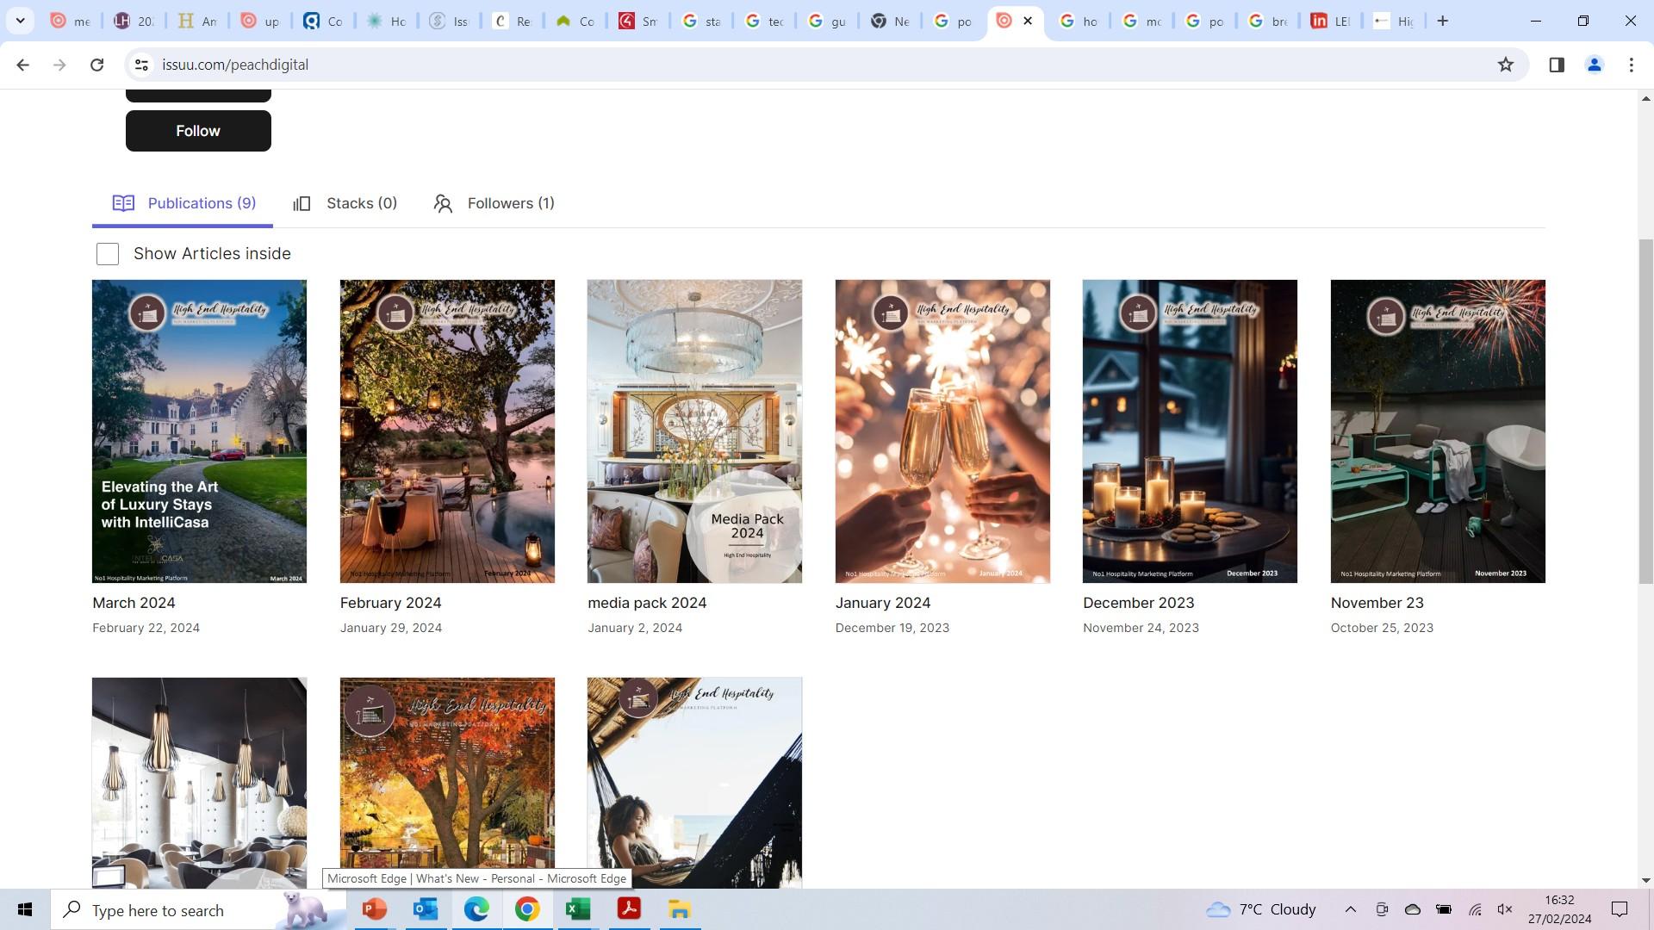Open the Chrome three-dot menu
Image resolution: width=1654 pixels, height=930 pixels.
(1631, 65)
